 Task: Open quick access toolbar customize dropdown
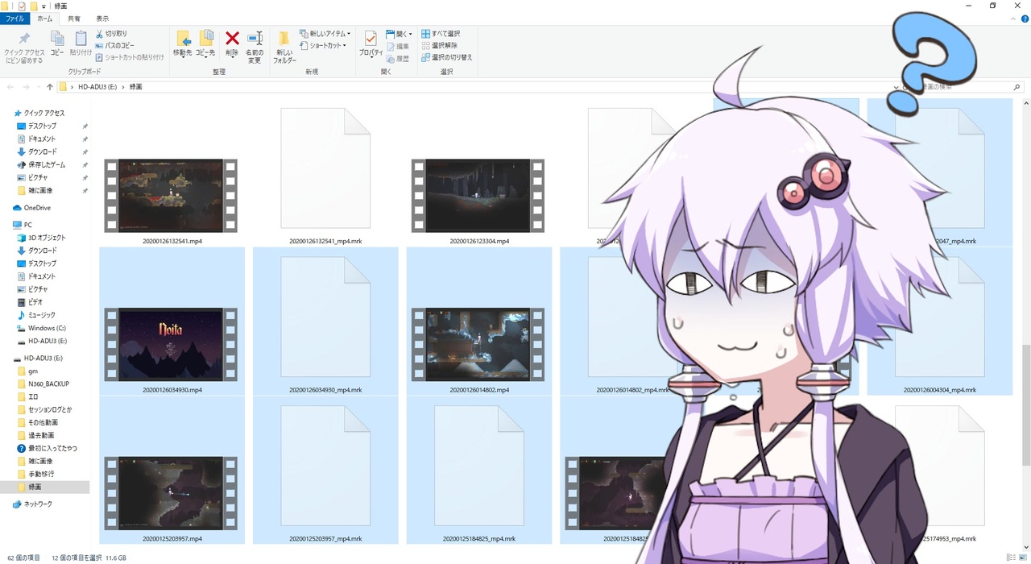coord(44,6)
